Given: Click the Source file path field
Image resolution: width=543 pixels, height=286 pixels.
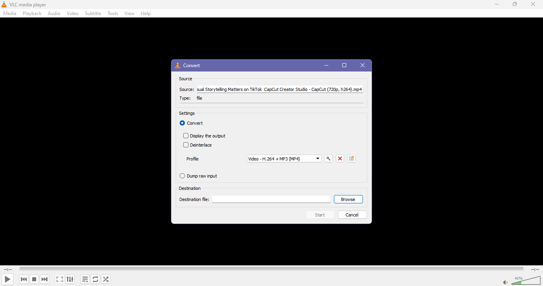Looking at the screenshot, I should (280, 89).
